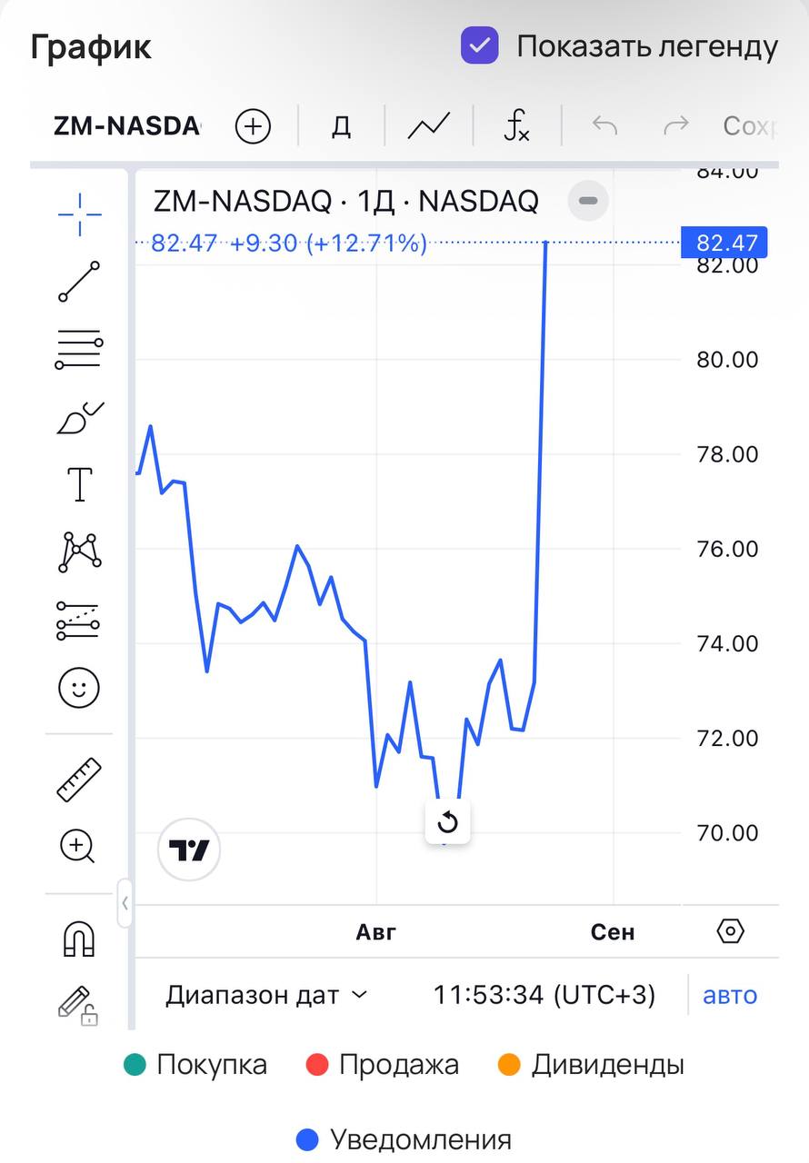Open the indicators fx menu
The image size is (809, 1163).
(516, 125)
